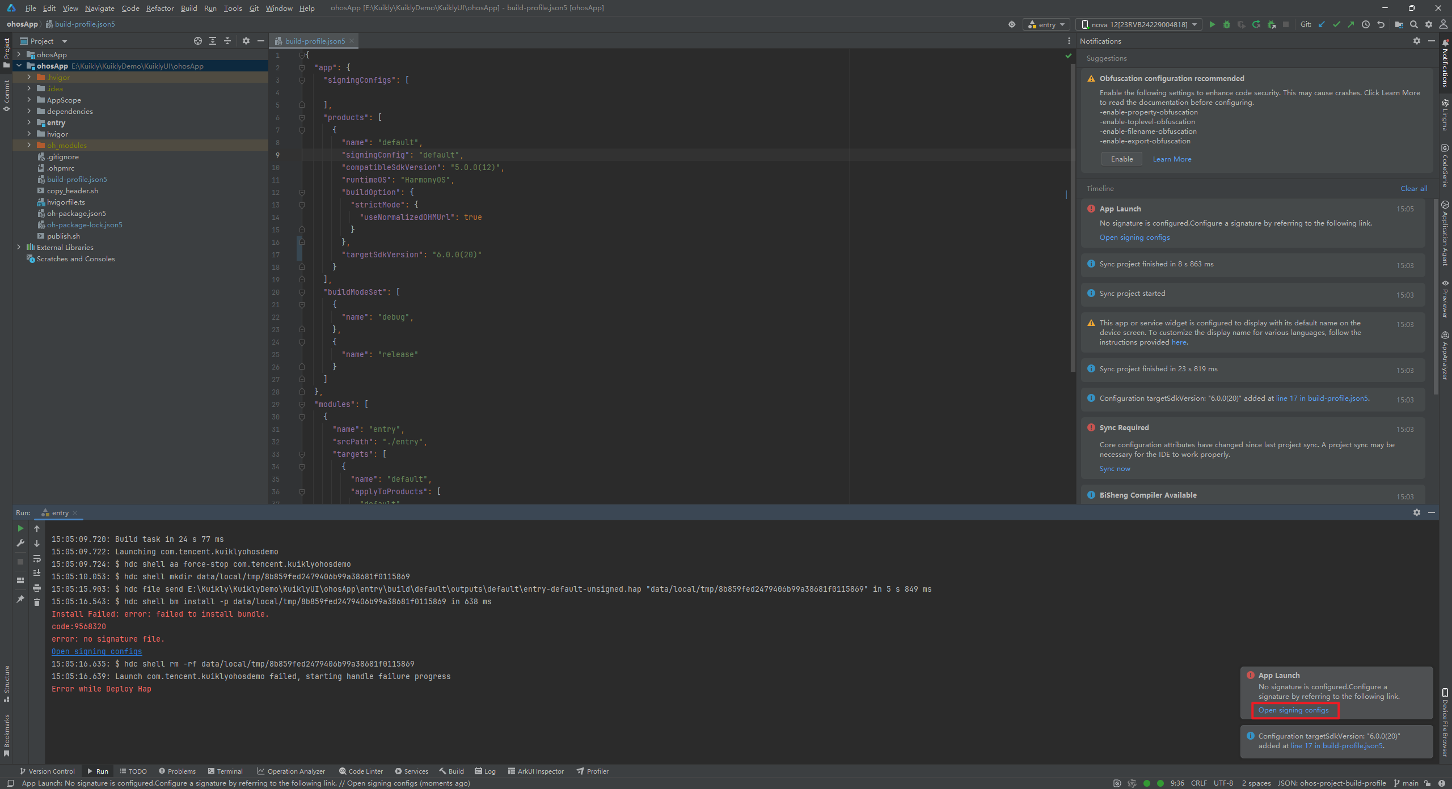The image size is (1452, 789).
Task: Open search everywhere with the magnifier icon
Action: click(x=1414, y=24)
